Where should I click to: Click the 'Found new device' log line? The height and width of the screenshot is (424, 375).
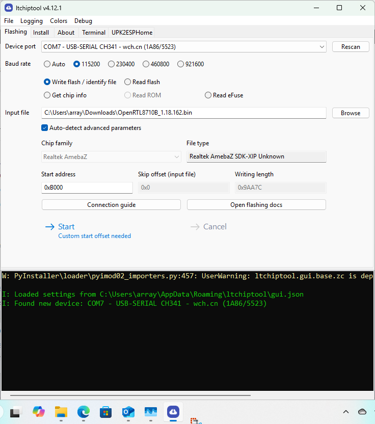(x=135, y=303)
